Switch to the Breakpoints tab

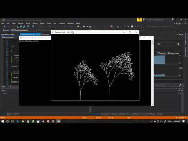coord(106,114)
